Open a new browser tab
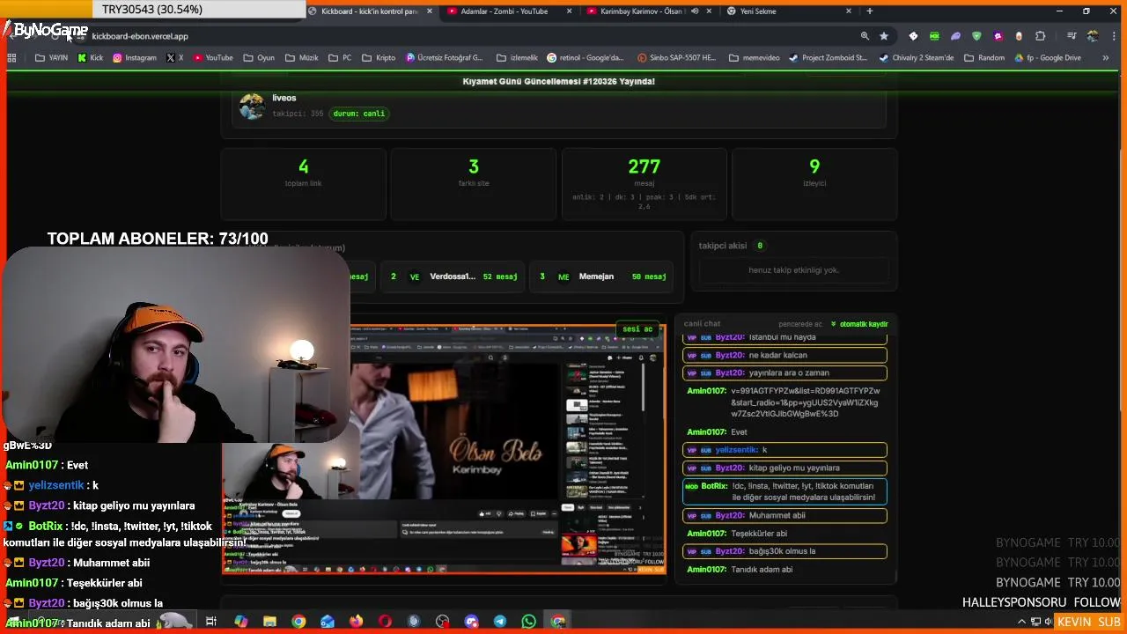Viewport: 1127px width, 634px height. pyautogui.click(x=870, y=11)
